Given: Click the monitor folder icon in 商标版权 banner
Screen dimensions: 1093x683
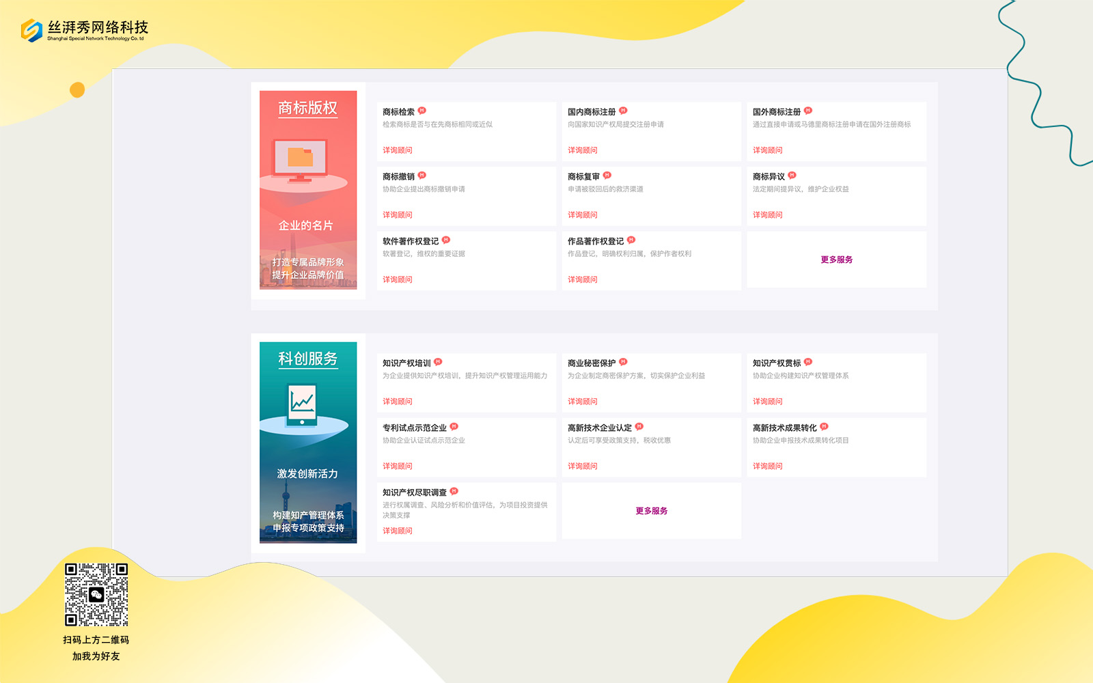Looking at the screenshot, I should [x=301, y=159].
